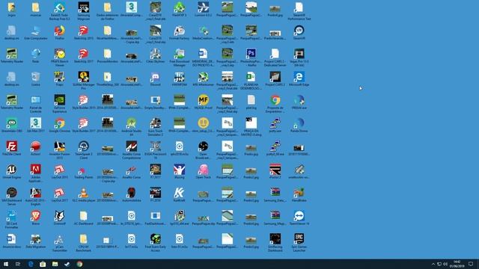Click the Brave browser desktop icon

tap(36, 216)
